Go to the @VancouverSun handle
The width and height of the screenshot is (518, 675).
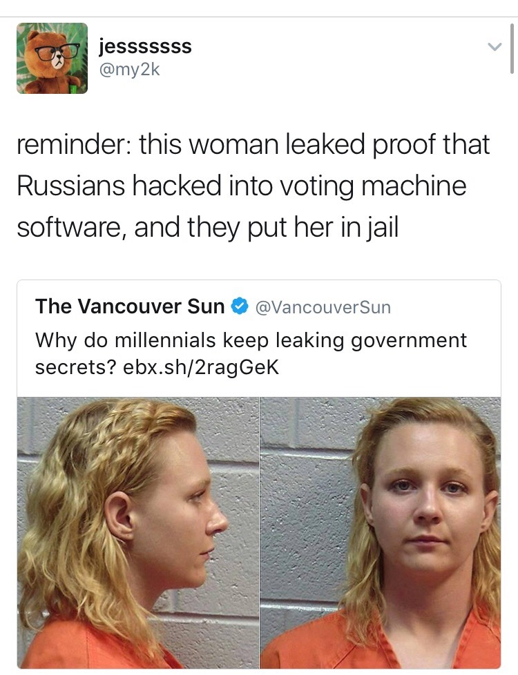coord(323,307)
